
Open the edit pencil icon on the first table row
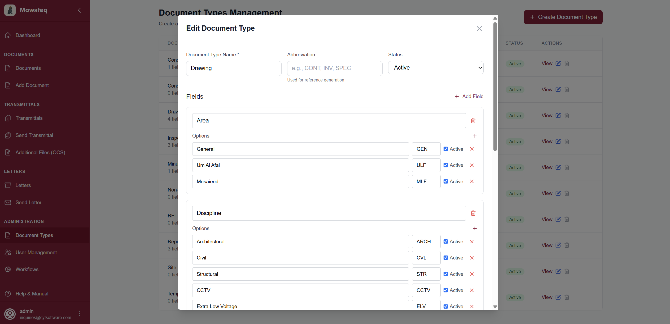coord(558,63)
